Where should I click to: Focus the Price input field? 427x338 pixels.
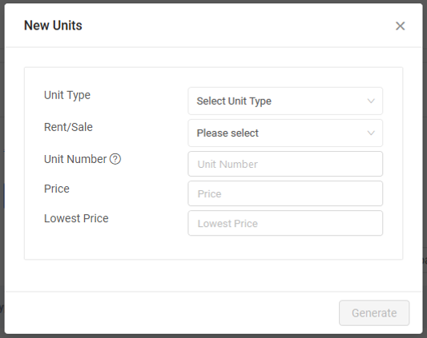[285, 193]
